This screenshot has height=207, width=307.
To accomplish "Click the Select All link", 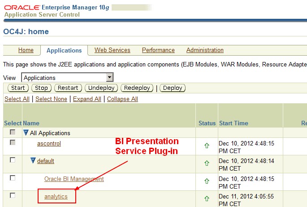I will click(x=17, y=99).
